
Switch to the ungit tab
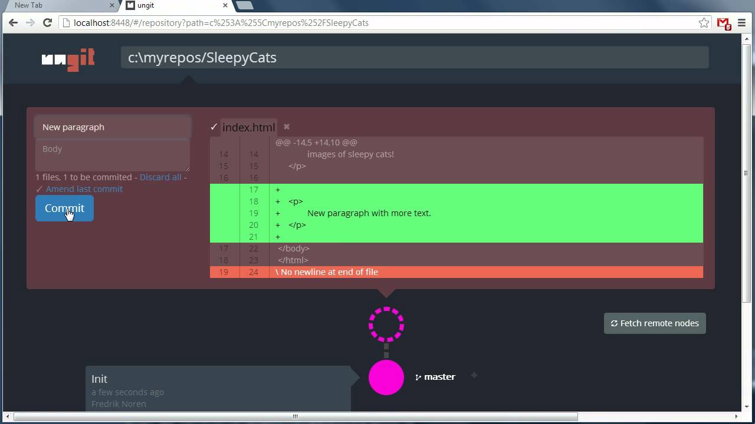(177, 5)
